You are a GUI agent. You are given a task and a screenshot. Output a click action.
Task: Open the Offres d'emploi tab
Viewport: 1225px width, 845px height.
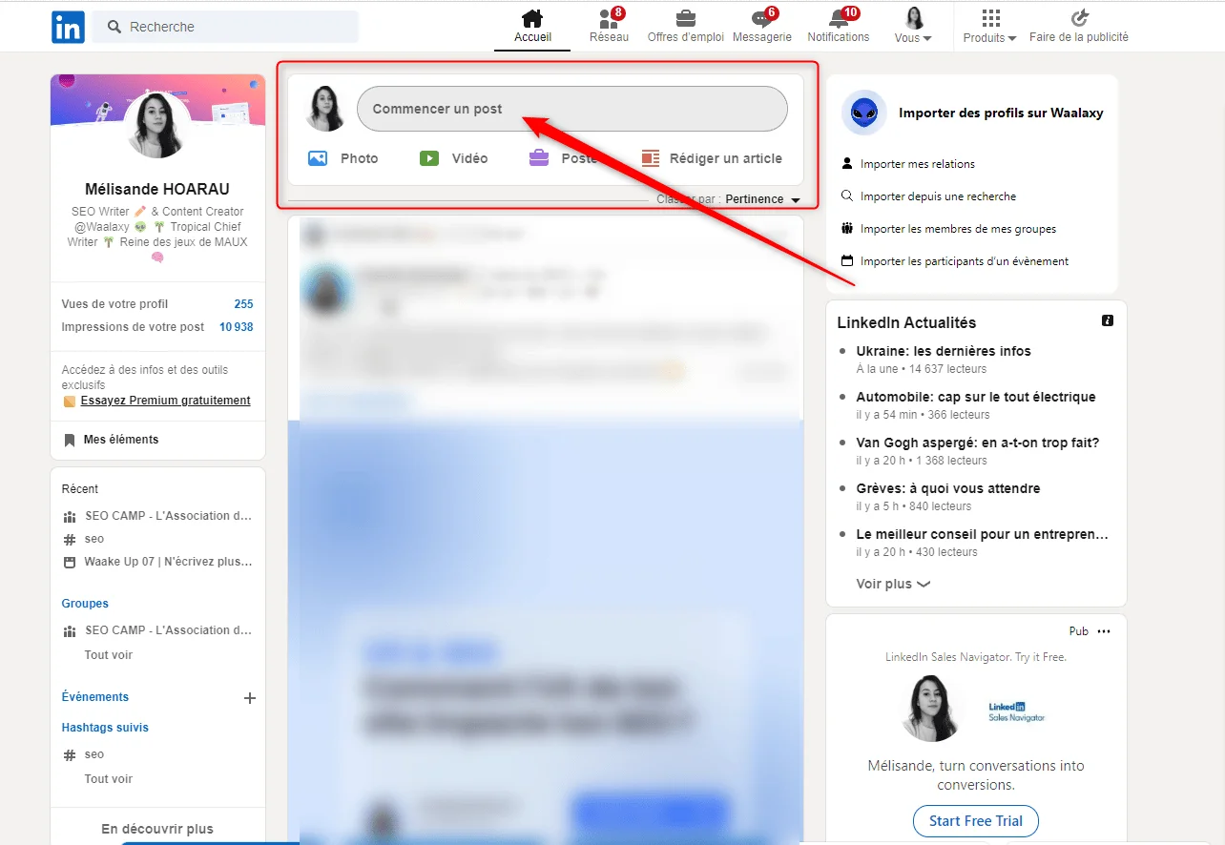685,27
